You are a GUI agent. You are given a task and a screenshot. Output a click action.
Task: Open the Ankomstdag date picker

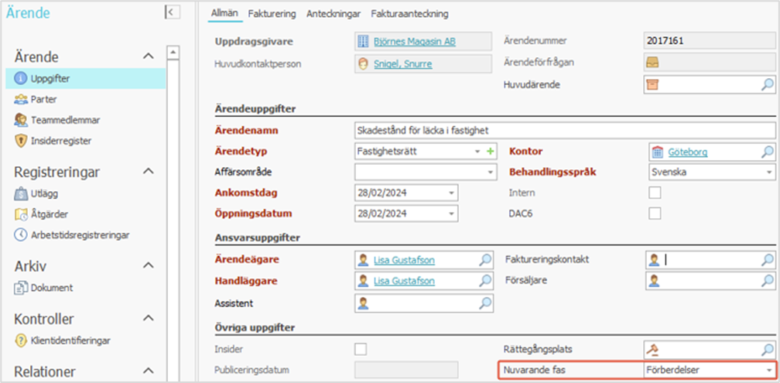[x=451, y=193]
